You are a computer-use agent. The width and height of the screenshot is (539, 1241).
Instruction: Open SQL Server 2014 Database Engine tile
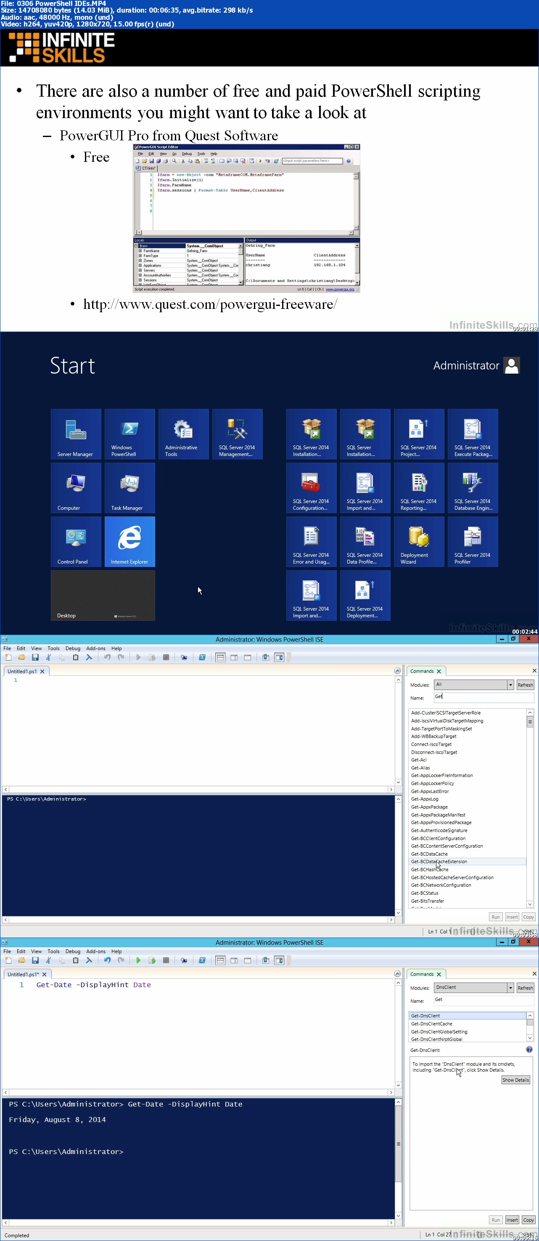click(x=473, y=487)
